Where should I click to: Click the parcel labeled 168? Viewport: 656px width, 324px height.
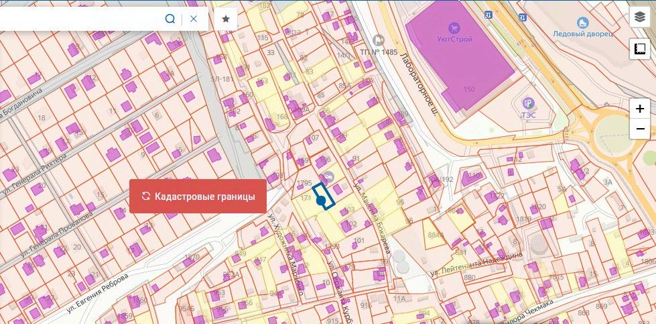click(x=282, y=116)
